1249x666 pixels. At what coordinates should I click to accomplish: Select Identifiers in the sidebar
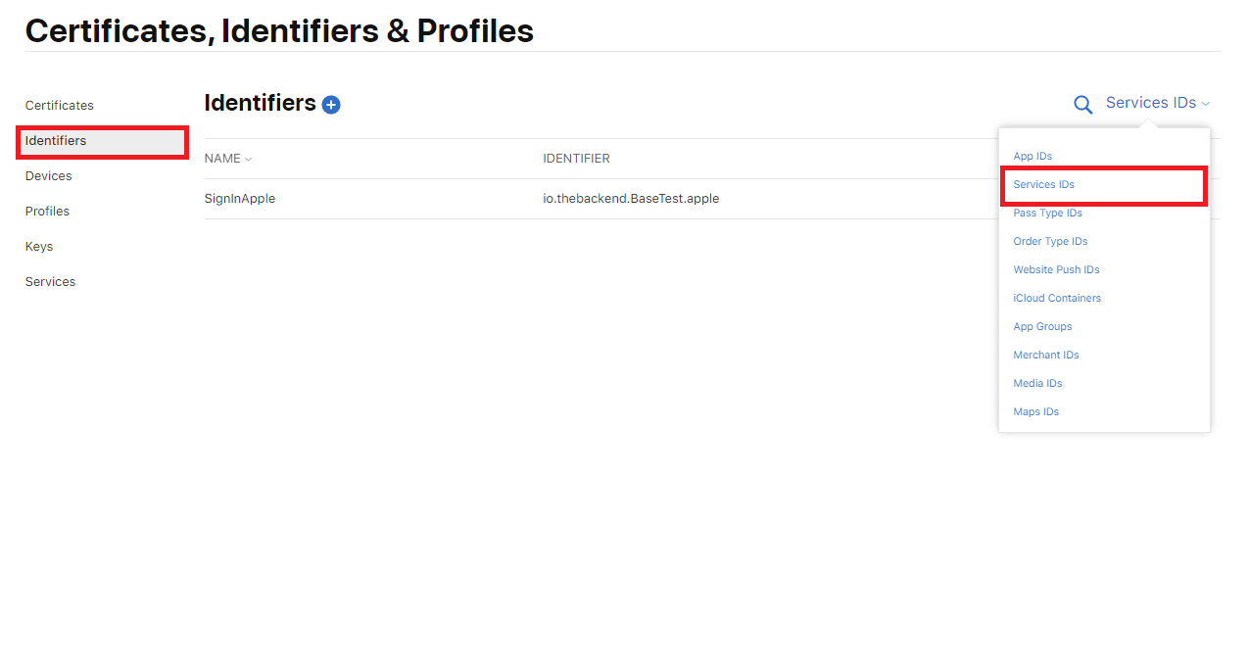tap(56, 141)
